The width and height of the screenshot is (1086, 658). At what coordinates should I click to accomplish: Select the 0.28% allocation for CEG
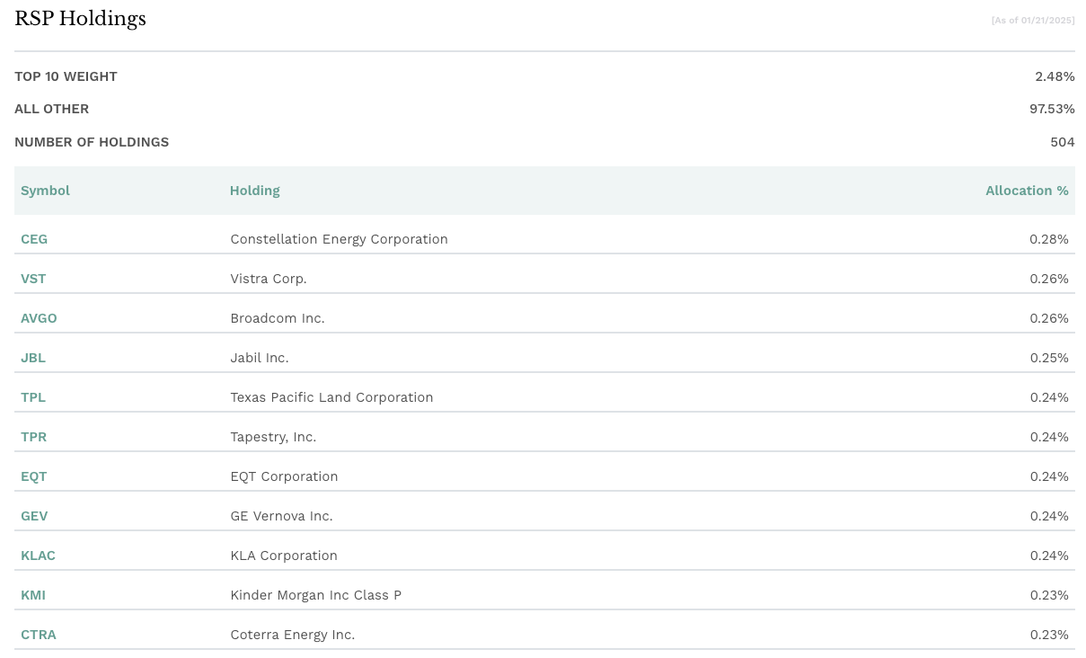[1049, 239]
